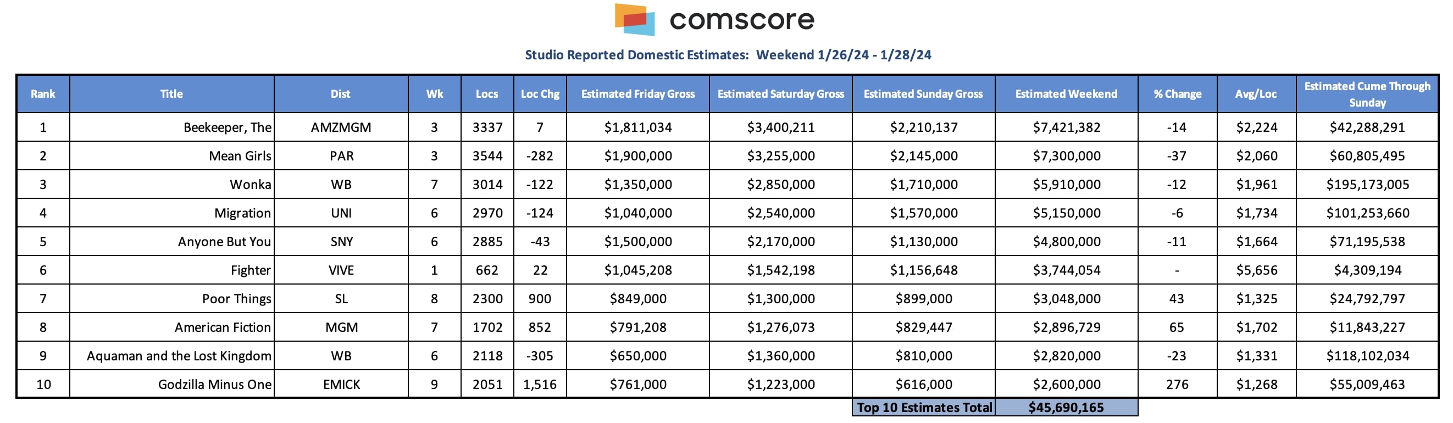Click the Avg/Loc column header
1453x423 pixels.
1256,93
